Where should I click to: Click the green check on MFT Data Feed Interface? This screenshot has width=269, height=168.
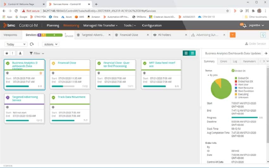145,63
